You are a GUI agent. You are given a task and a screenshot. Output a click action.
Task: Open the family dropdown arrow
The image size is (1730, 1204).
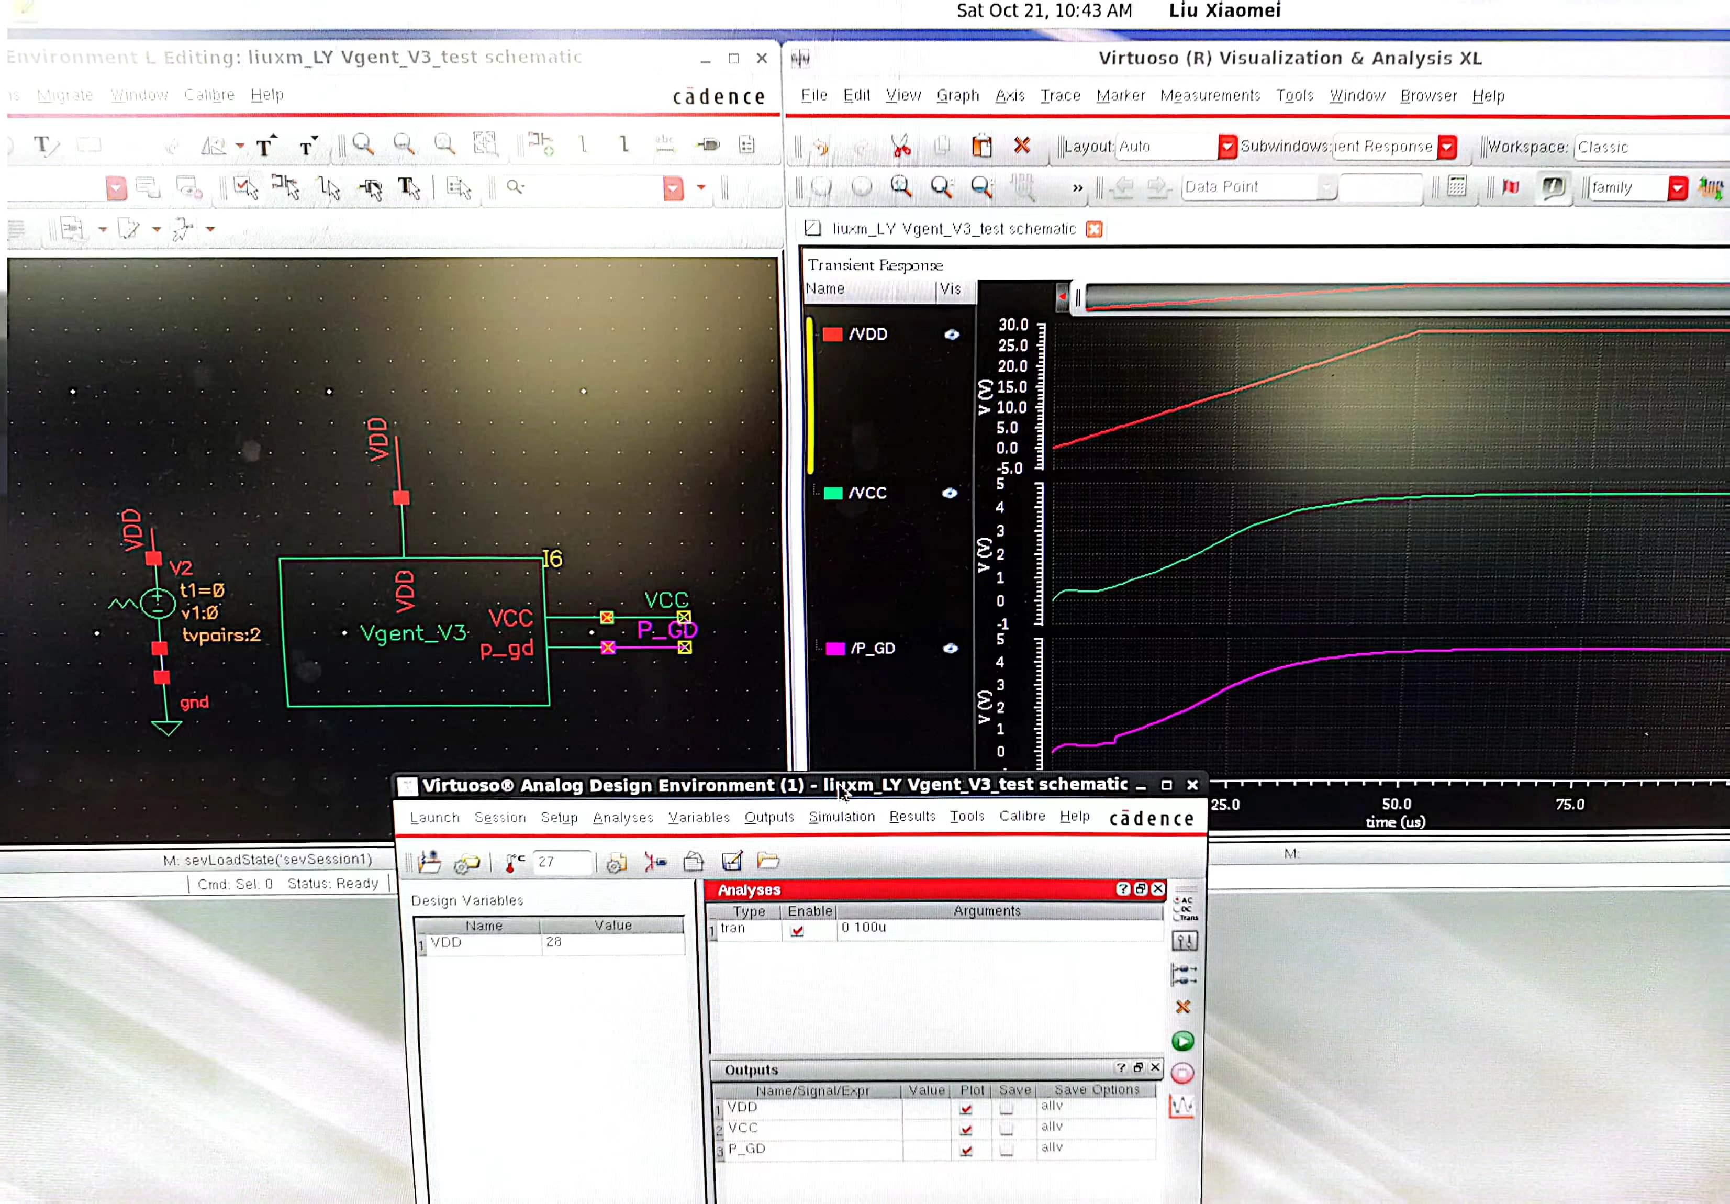click(x=1677, y=187)
